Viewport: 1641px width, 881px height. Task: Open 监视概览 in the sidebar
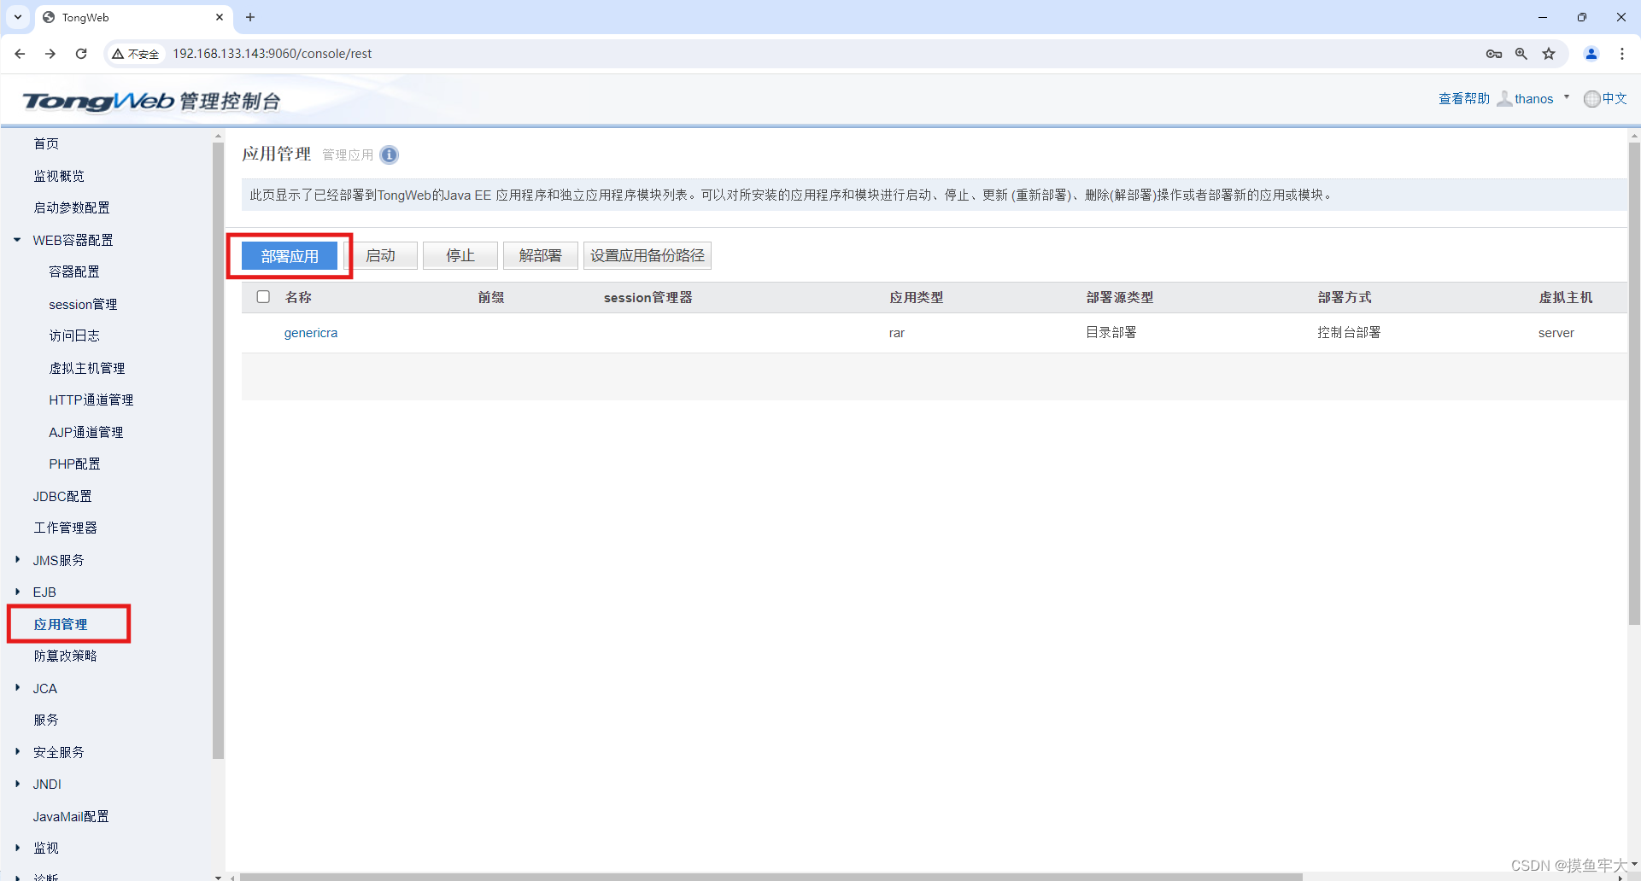pos(59,176)
